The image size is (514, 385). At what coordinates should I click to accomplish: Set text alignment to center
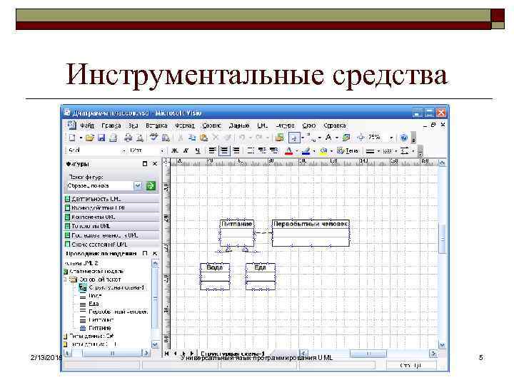pyautogui.click(x=224, y=150)
